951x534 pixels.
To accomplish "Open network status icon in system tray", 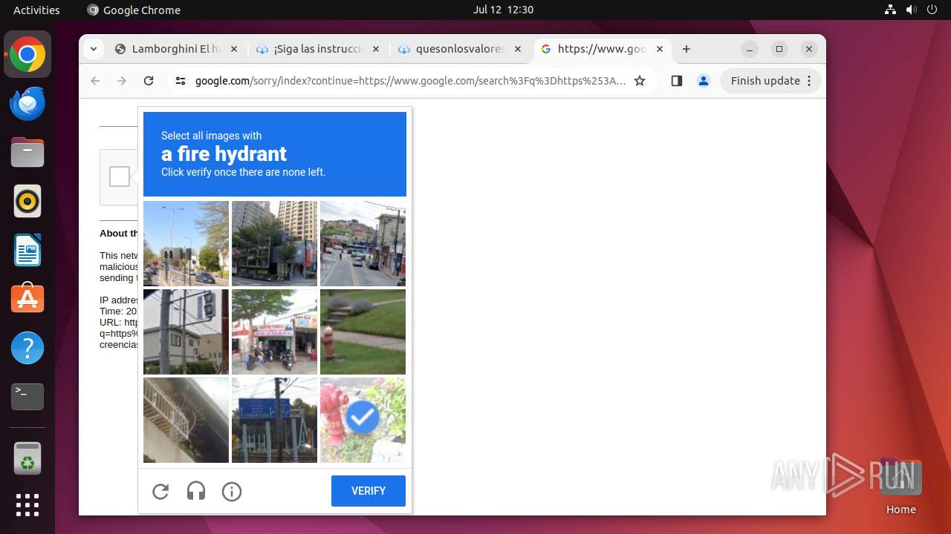I will [890, 10].
